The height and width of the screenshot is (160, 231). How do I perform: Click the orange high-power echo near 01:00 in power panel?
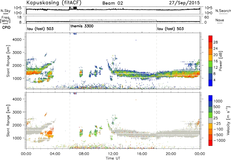click(34, 72)
